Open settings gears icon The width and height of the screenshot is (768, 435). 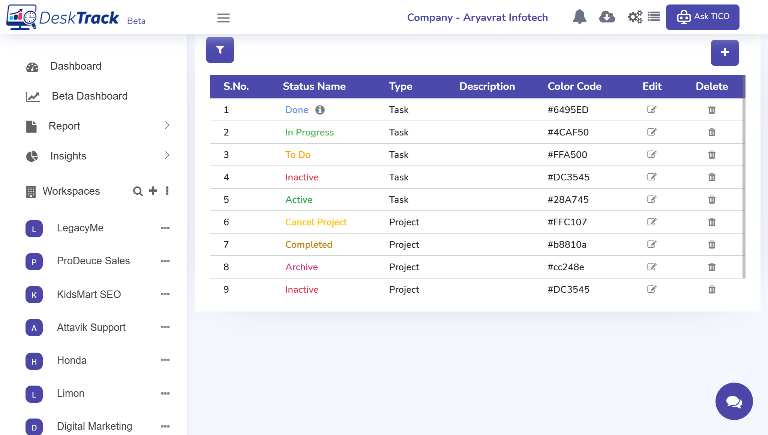pyautogui.click(x=635, y=17)
